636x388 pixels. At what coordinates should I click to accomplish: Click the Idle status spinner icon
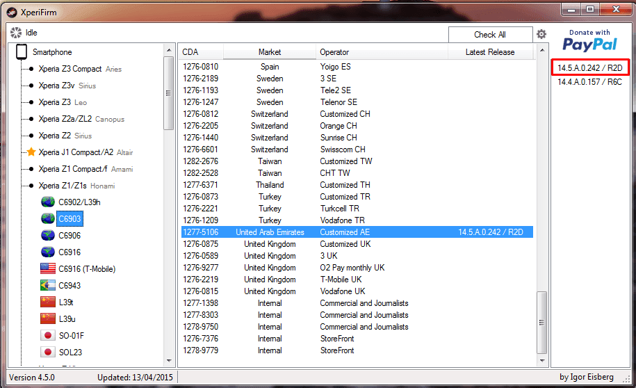click(x=16, y=33)
